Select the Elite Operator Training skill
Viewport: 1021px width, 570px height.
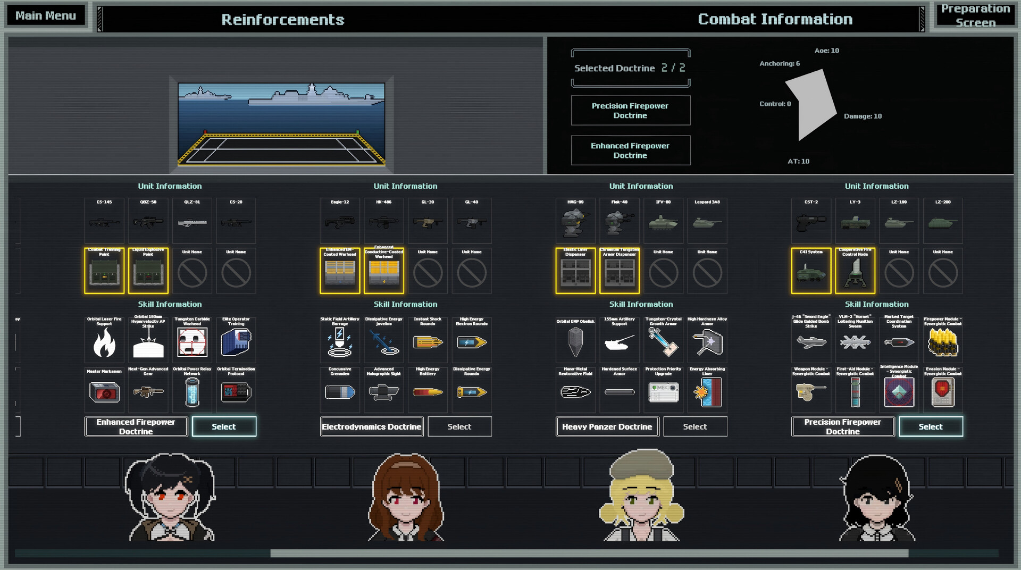236,340
